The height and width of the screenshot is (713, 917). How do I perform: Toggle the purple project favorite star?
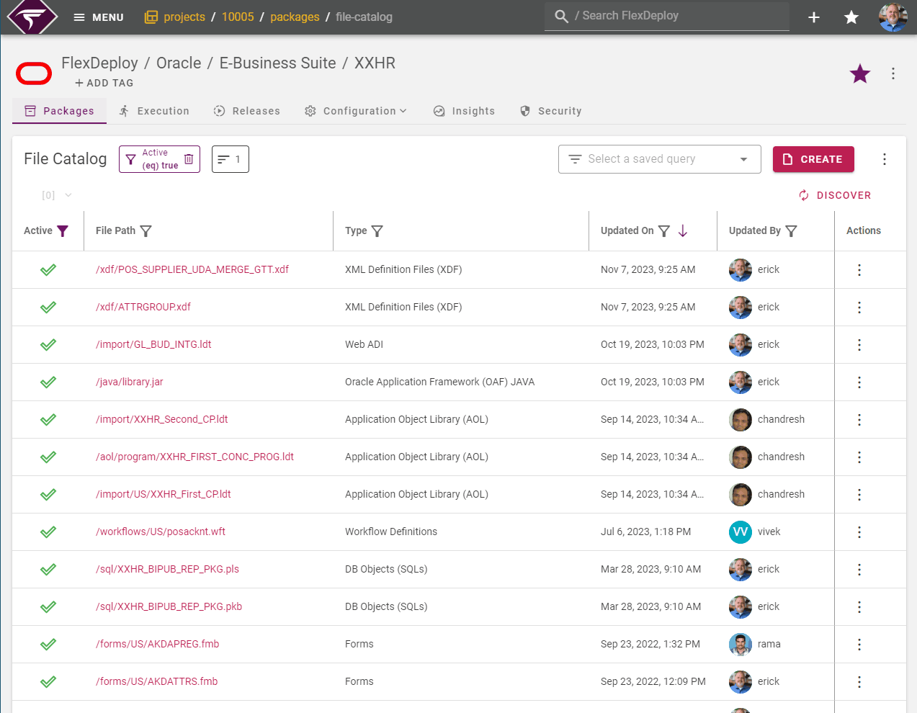[x=860, y=73]
